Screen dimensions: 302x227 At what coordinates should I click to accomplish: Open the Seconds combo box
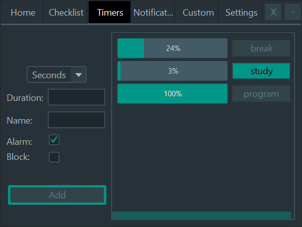tap(49, 75)
